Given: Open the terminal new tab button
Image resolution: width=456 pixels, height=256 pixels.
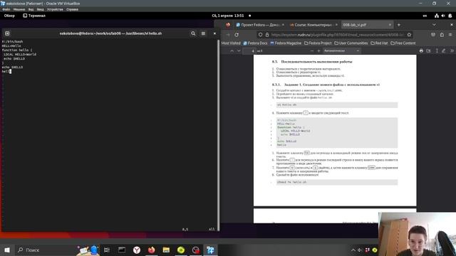Looking at the screenshot, I should point(7,33).
